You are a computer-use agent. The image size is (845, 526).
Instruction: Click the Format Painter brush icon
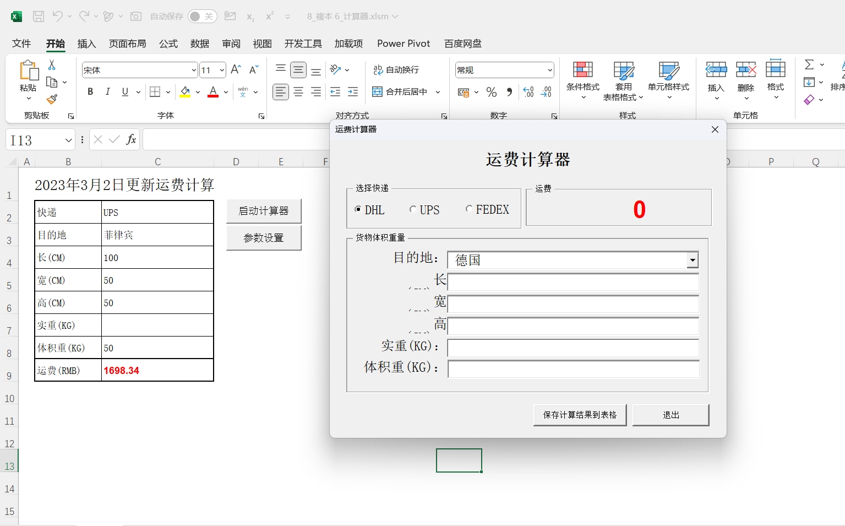[52, 99]
